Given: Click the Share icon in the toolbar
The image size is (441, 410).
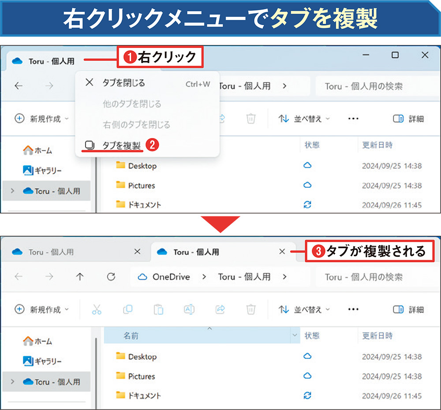Looking at the screenshot, I should point(220,309).
